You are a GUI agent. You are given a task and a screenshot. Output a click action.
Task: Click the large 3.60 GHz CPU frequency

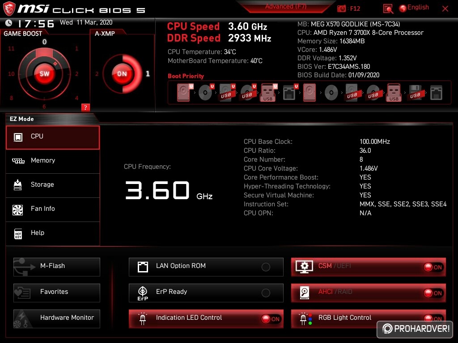169,190
